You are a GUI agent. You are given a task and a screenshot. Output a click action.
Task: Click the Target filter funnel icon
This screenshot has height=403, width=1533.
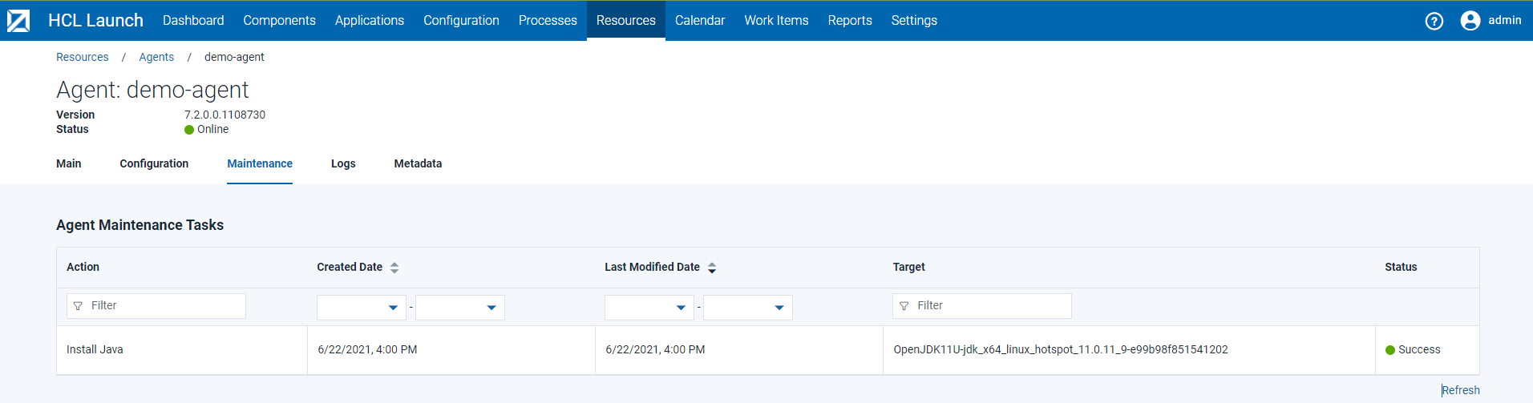(x=904, y=306)
